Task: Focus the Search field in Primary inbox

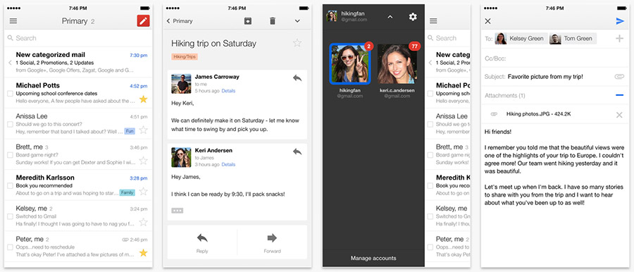Action: [x=78, y=38]
